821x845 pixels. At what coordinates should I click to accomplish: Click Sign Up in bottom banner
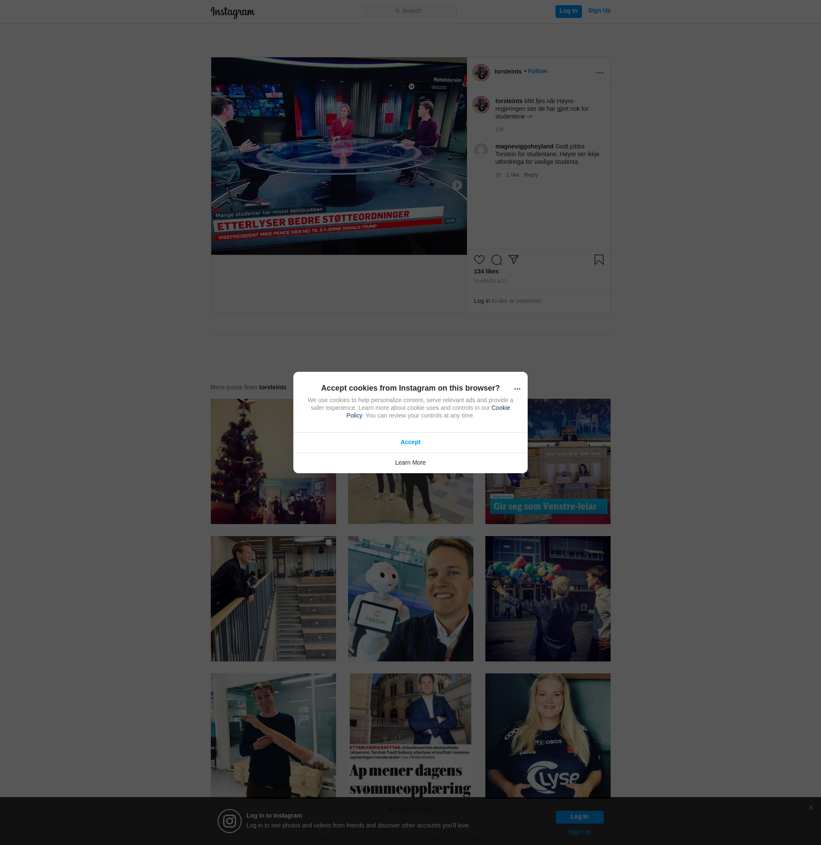(579, 832)
